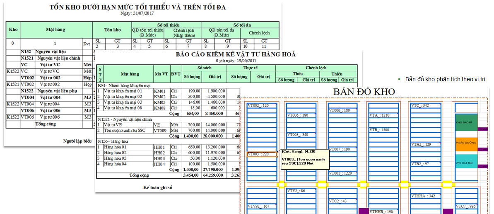494x214 pixels.
Task: Click the VTC7_: 986 storage slot
Action: pyautogui.click(x=467, y=207)
